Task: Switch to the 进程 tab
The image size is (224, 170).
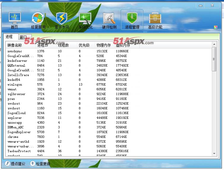Action: pyautogui.click(x=9, y=37)
